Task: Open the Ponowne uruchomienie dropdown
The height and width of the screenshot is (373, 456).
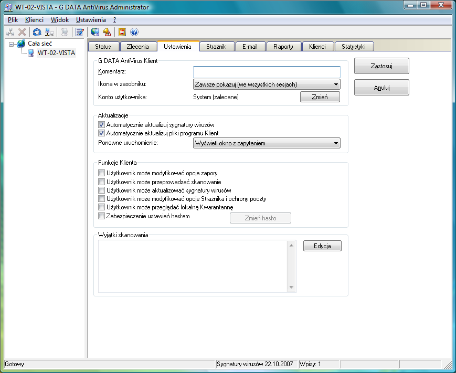Action: (x=267, y=143)
